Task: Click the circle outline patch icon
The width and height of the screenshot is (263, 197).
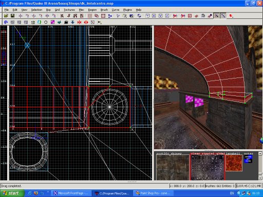Action: pyautogui.click(x=46, y=22)
